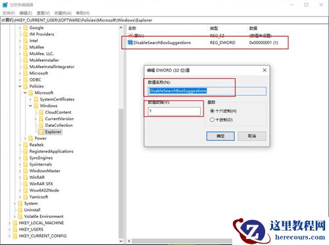Click the Type (类型) column header

click(x=214, y=28)
